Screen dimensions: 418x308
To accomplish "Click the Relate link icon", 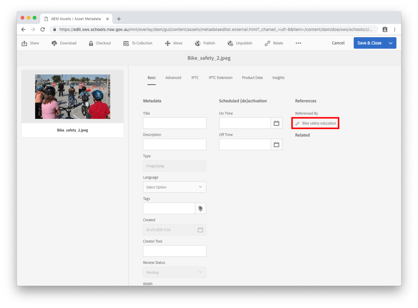I will click(267, 43).
